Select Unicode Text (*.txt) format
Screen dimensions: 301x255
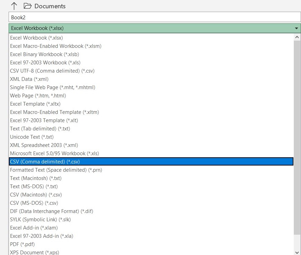pos(32,137)
